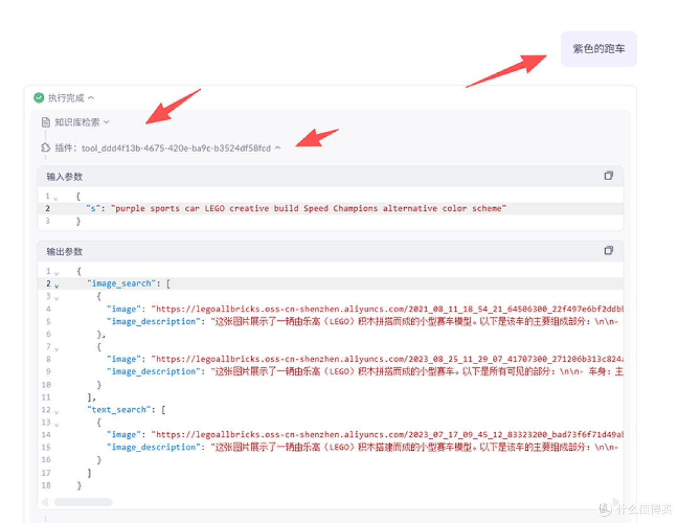Image resolution: width=678 pixels, height=523 pixels.
Task: Fold the object at output line 3
Action: click(x=56, y=298)
